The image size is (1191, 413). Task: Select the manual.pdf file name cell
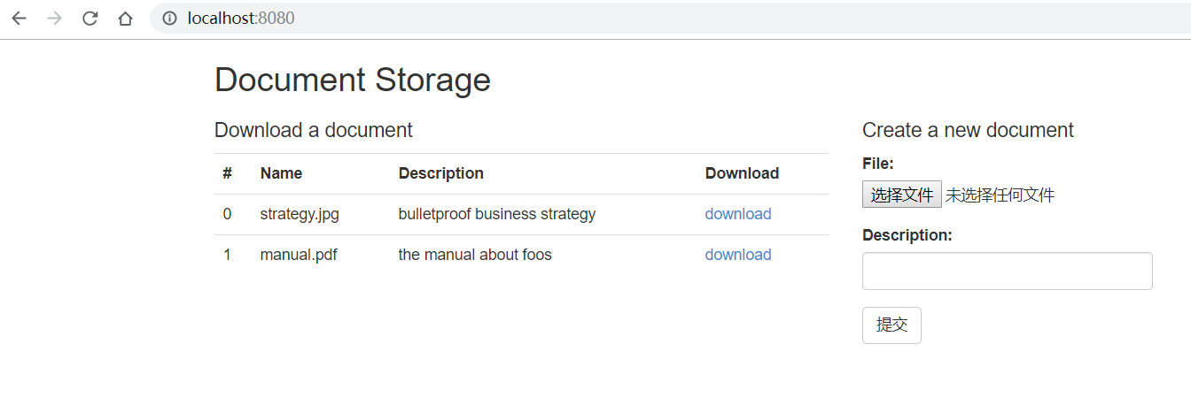[299, 255]
